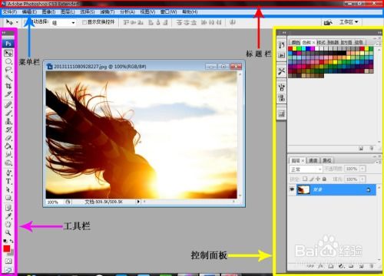Open the 编辑(E) menu
Viewport: 384px width, 276px height.
[29, 11]
